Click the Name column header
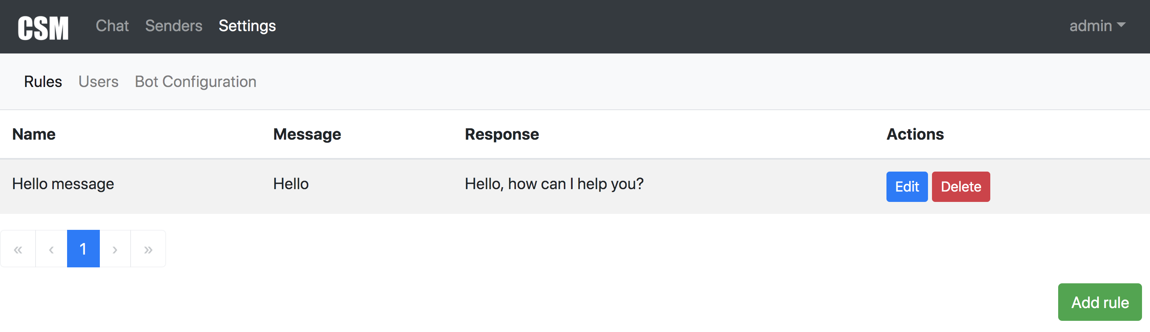Image resolution: width=1150 pixels, height=332 pixels. tap(34, 134)
